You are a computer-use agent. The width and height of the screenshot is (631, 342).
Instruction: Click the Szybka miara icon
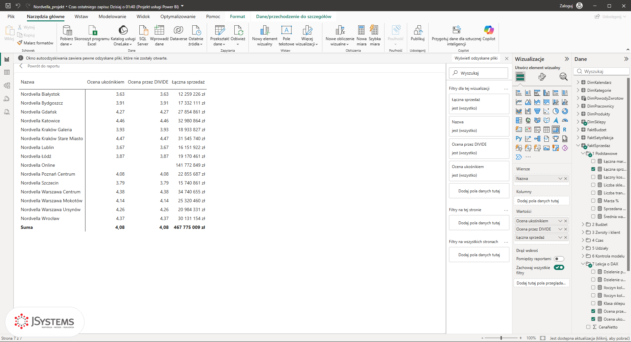pos(374,30)
